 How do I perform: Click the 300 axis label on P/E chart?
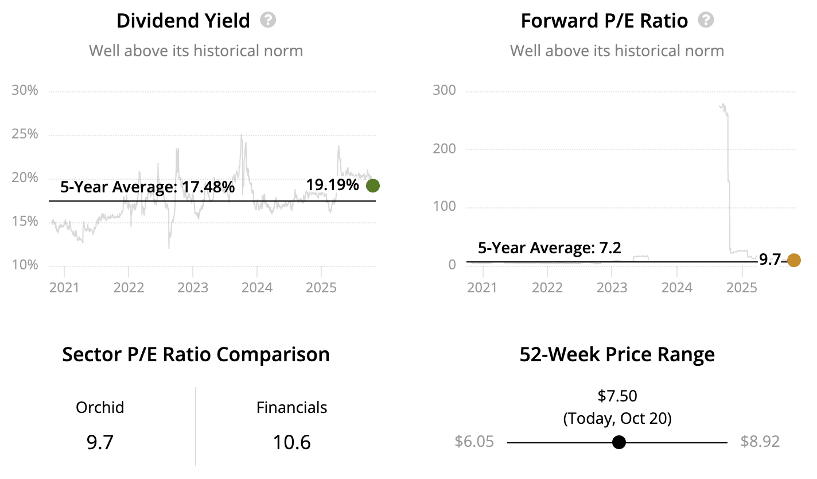tap(445, 91)
